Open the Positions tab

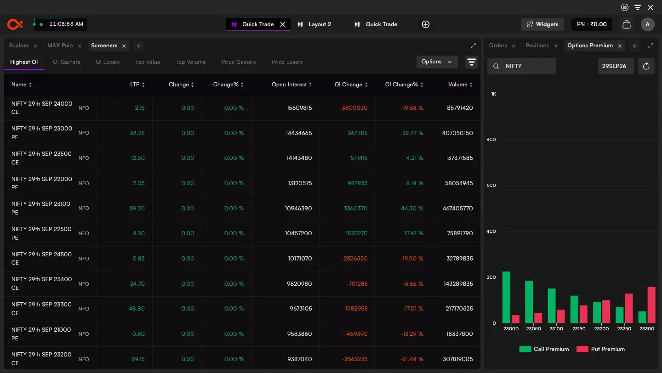(x=537, y=45)
